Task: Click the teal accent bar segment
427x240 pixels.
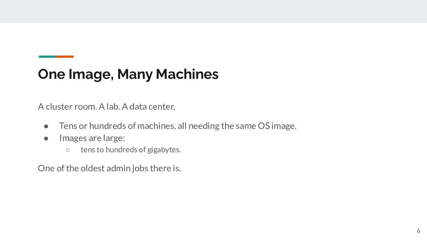Action: click(47, 57)
